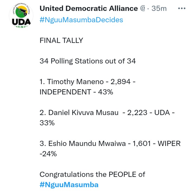The image size is (195, 195).
Task: Click the 2,223 vote count
Action: 137,113
